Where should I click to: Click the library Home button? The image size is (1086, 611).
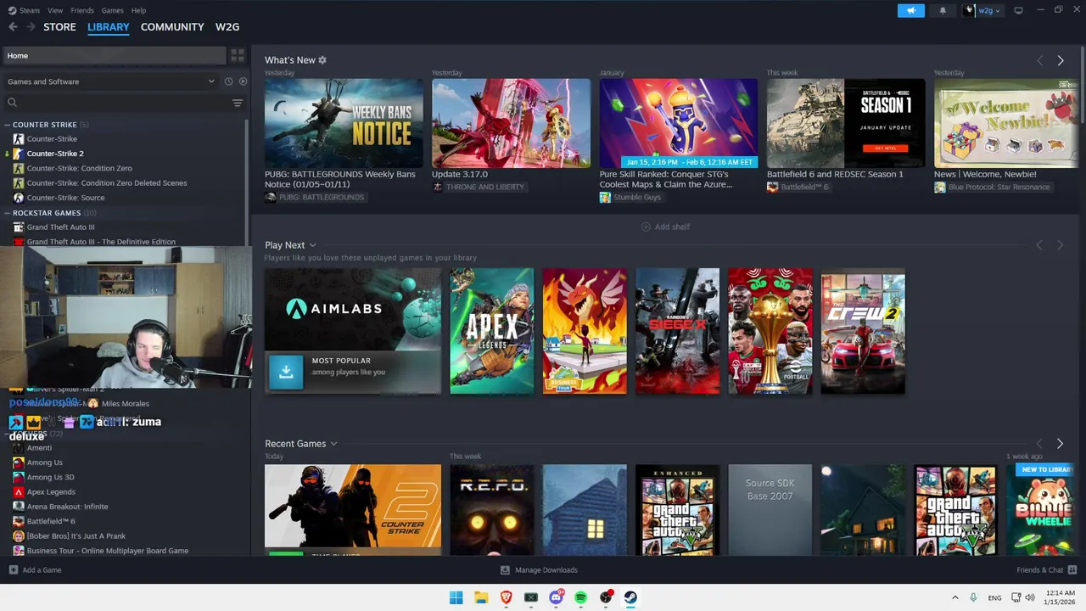pos(114,55)
